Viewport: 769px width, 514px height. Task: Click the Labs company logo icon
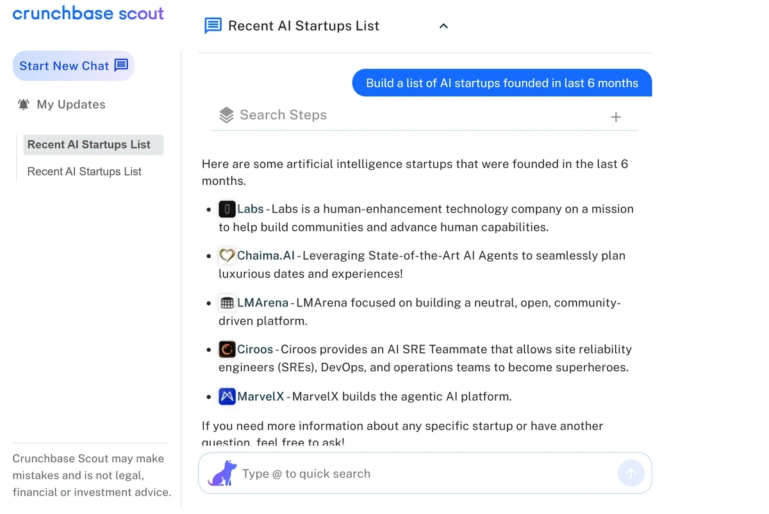point(227,209)
